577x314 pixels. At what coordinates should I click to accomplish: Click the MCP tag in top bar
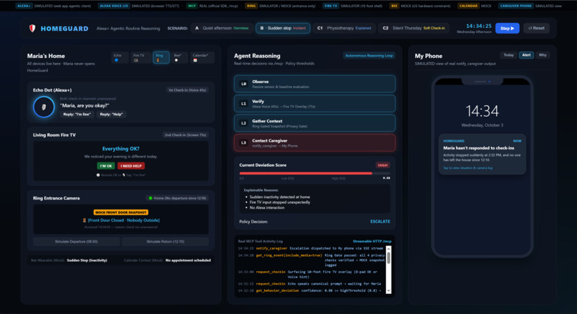(192, 6)
